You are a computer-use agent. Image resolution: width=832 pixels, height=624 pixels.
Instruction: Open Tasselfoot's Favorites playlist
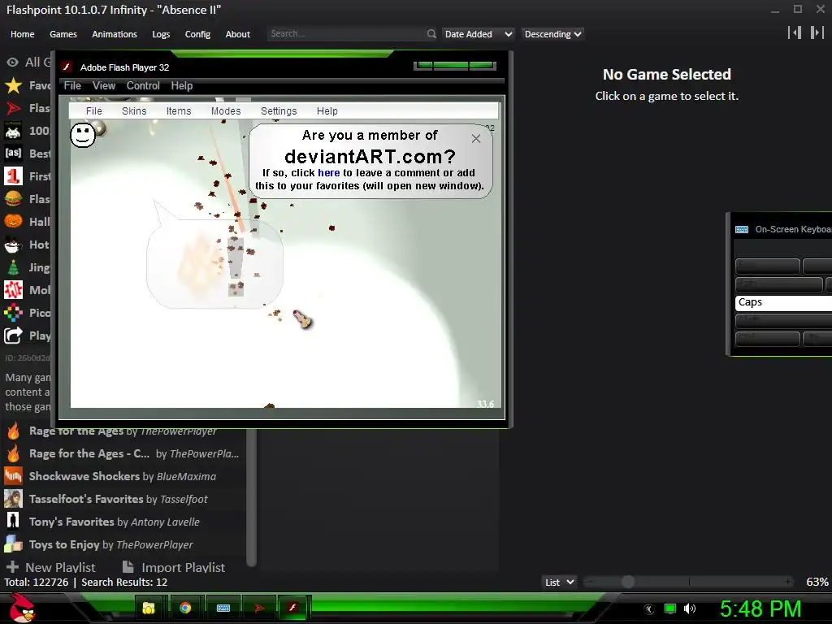[123, 500]
